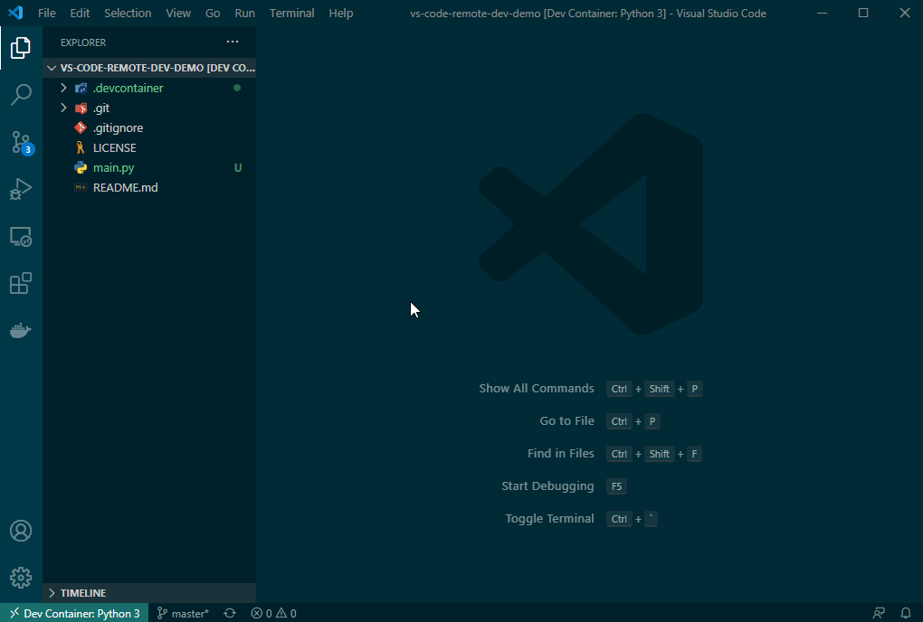Click the Dev Container: Python 3 status indicator

point(72,613)
